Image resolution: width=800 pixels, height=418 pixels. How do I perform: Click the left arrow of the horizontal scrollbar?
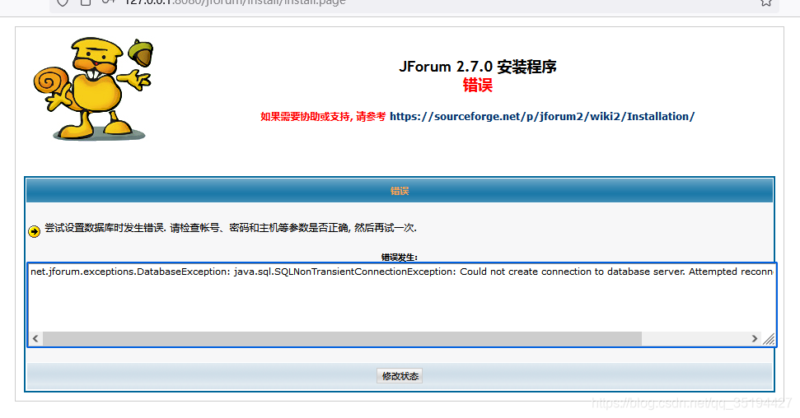point(35,338)
